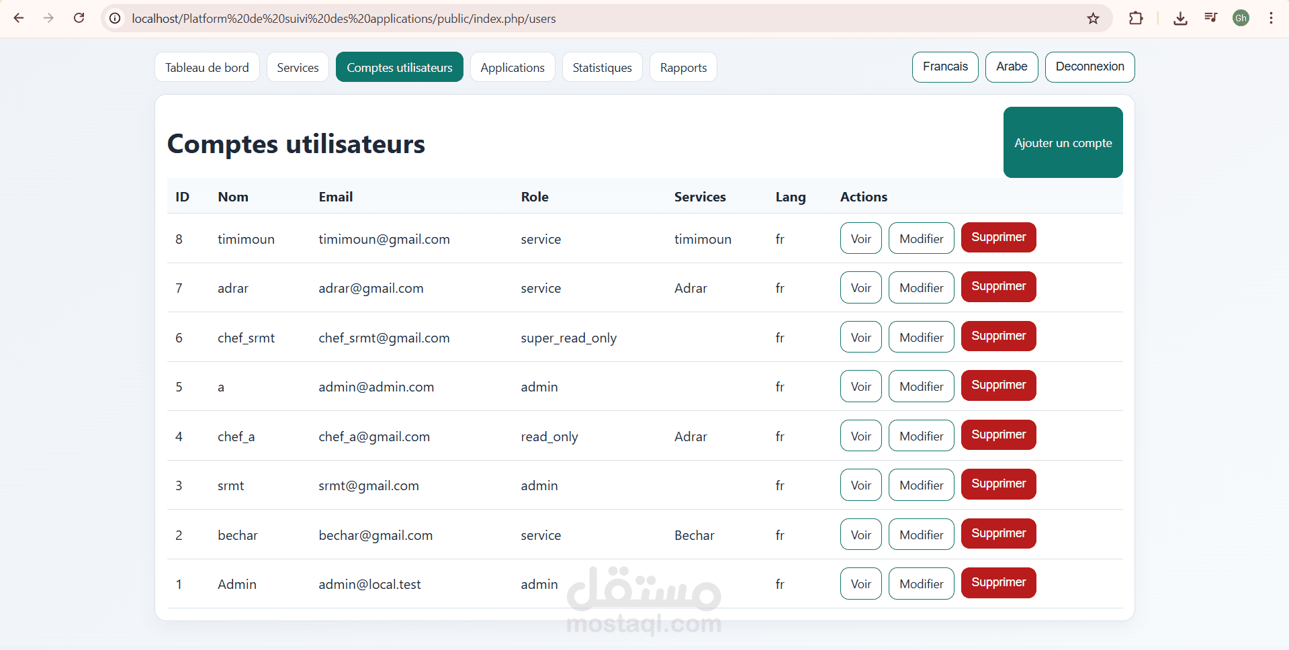1289x650 pixels.
Task: Click the Ajouter un compte button
Action: click(x=1062, y=142)
